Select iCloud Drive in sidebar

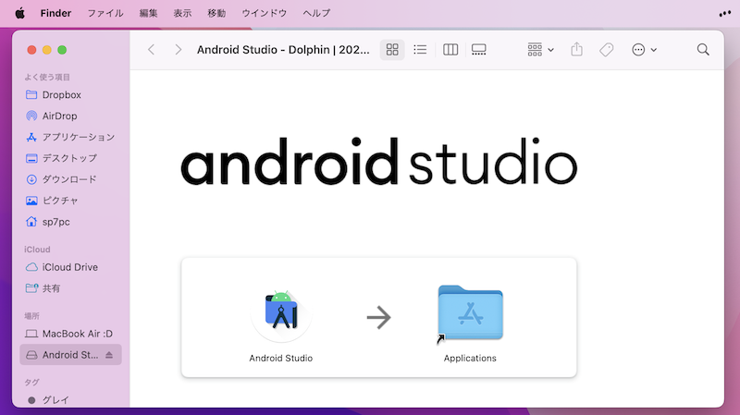pos(69,267)
